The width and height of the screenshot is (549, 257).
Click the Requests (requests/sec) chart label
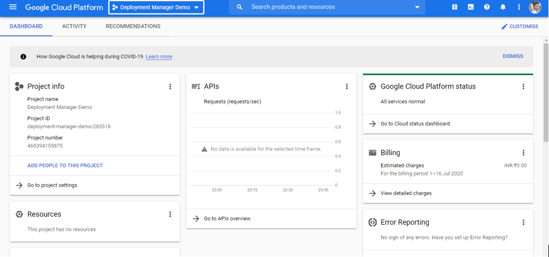coord(232,101)
